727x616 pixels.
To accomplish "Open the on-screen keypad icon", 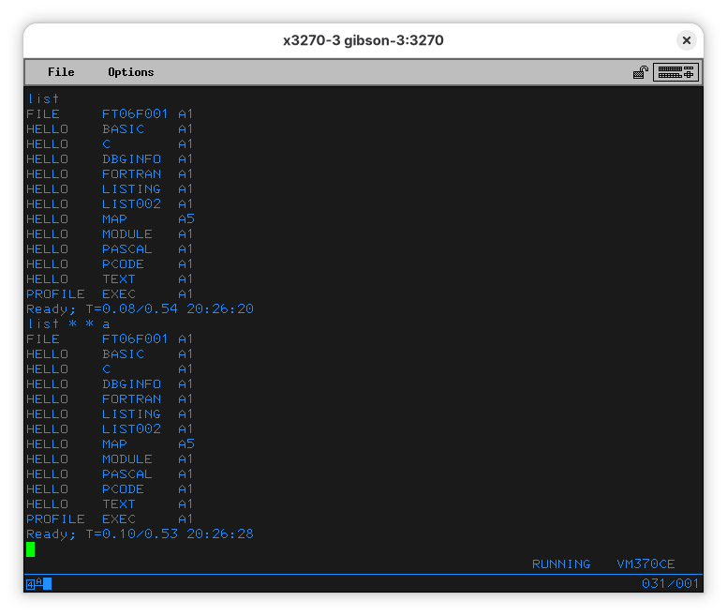I will point(675,72).
